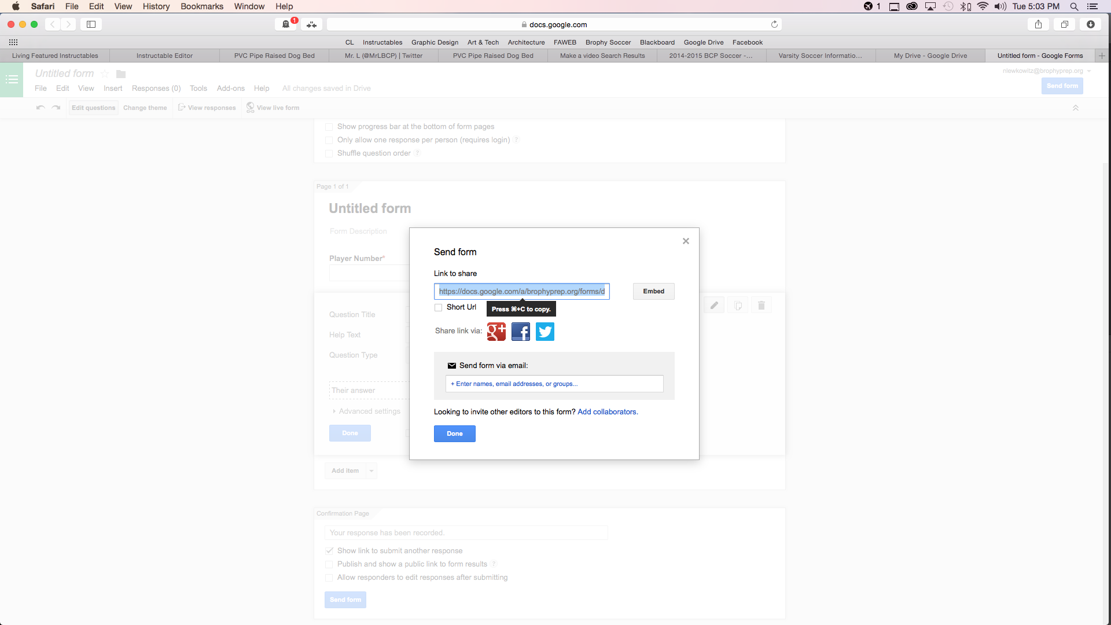Click the undo arrow icon
This screenshot has width=1111, height=625.
click(40, 108)
